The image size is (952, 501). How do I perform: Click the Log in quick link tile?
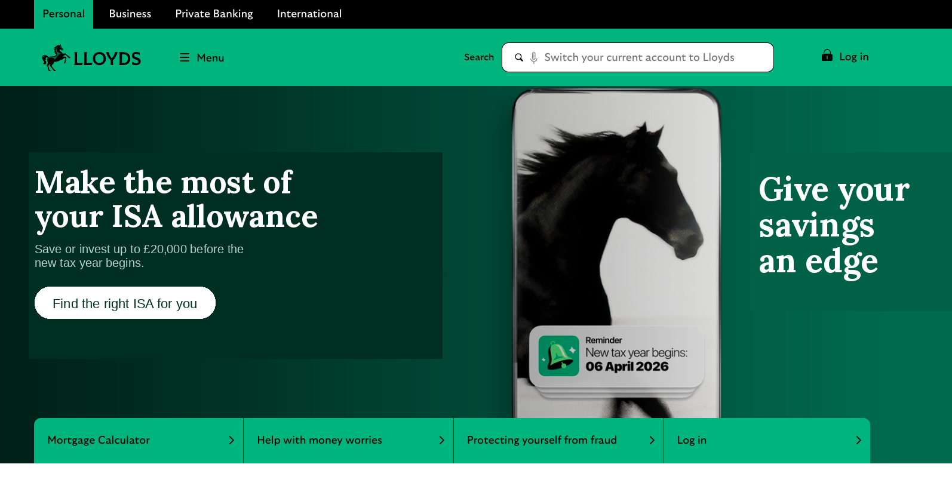767,441
